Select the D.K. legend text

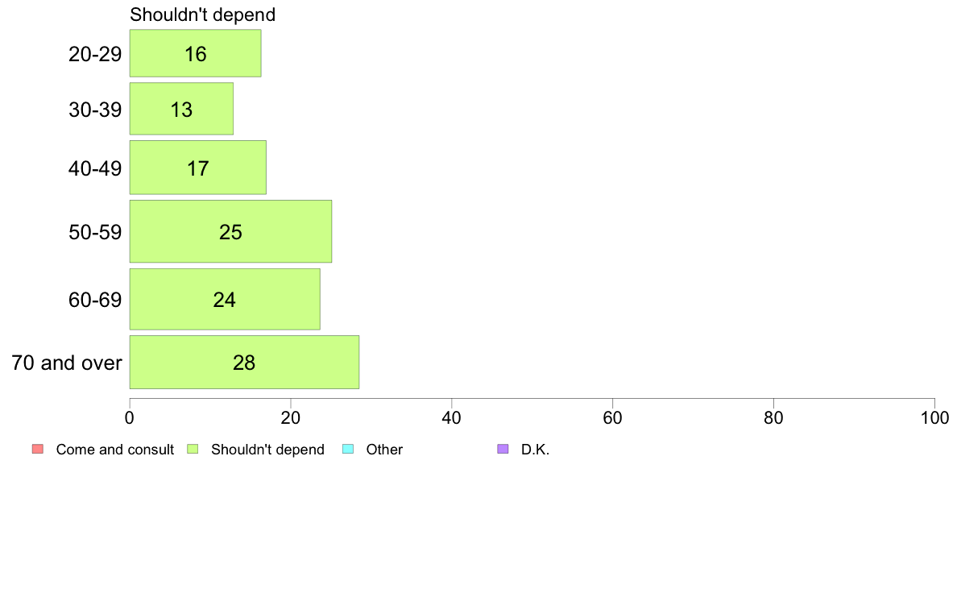pos(535,450)
